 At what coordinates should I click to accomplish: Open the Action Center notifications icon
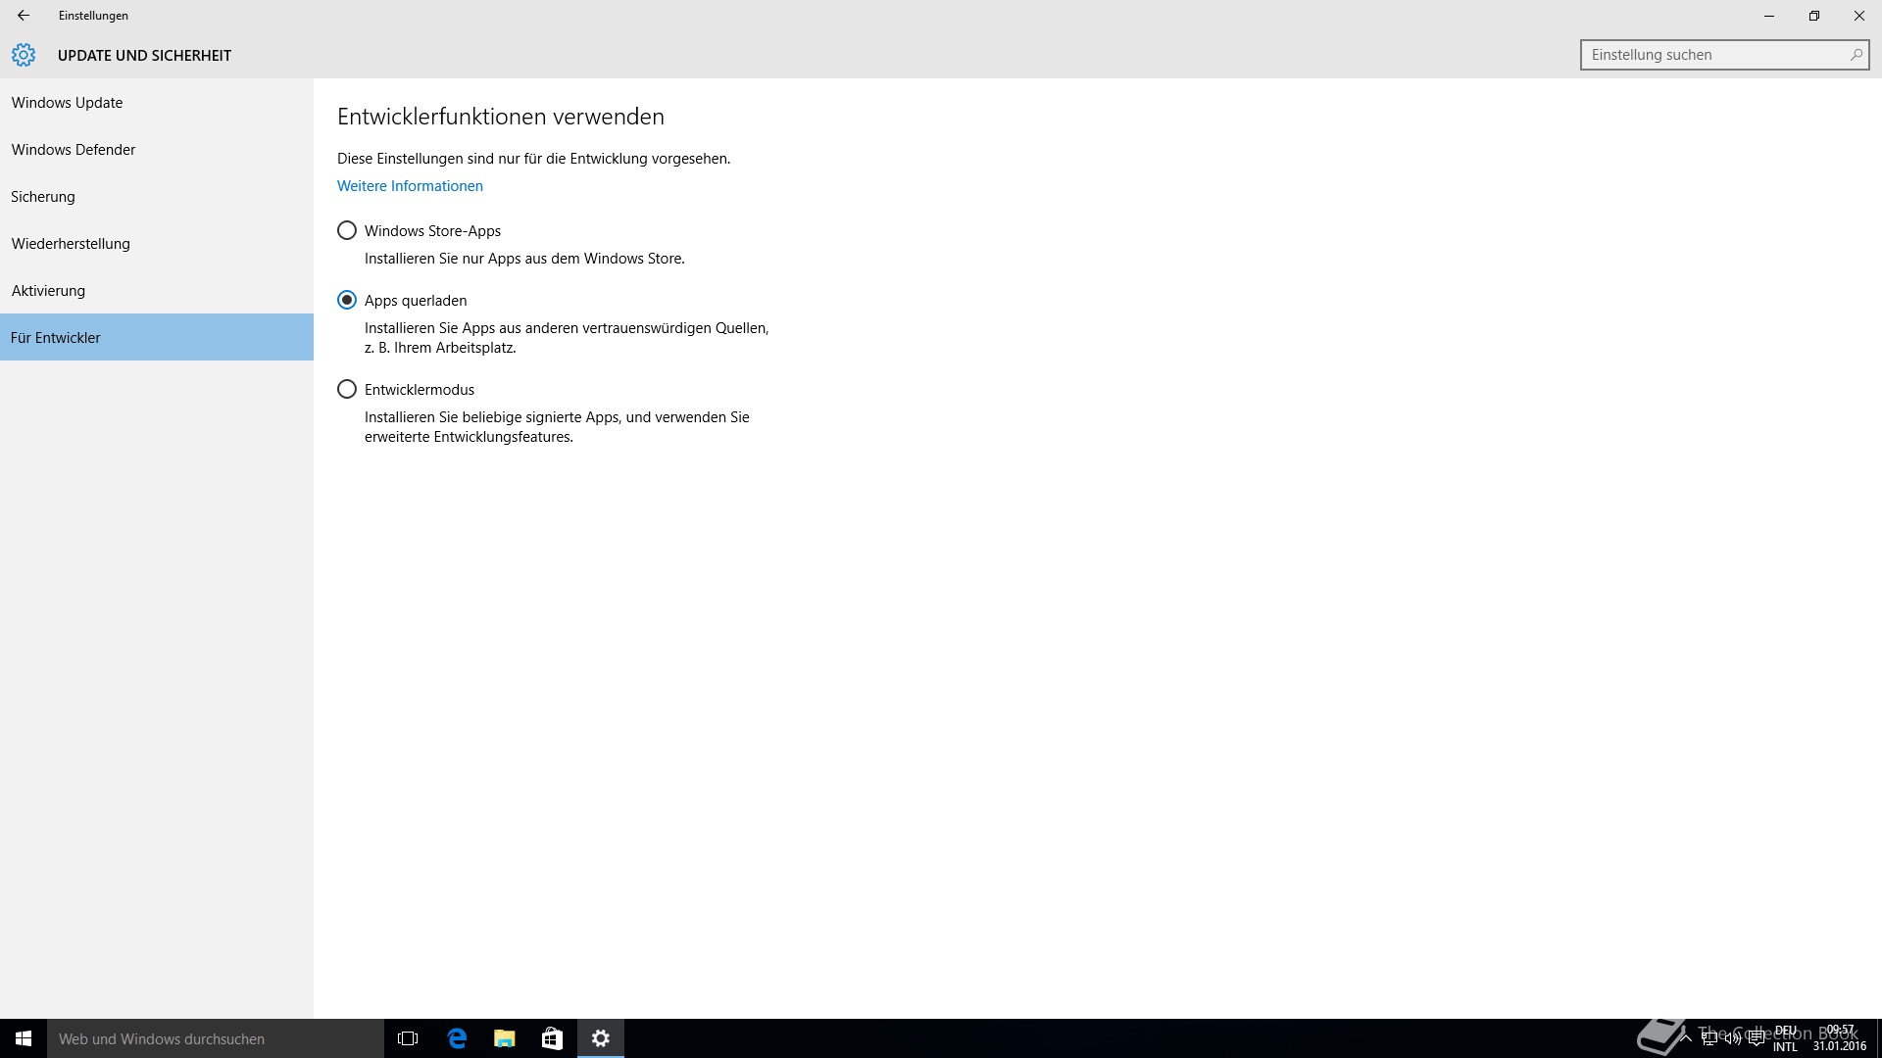1757,1038
